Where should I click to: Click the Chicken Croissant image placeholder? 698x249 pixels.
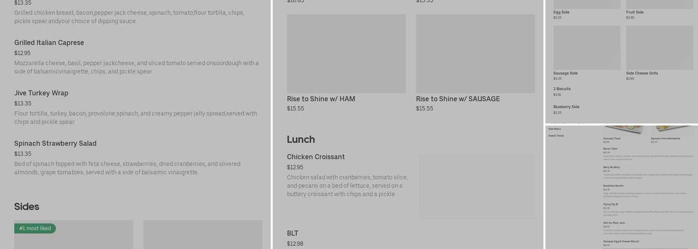point(477,186)
